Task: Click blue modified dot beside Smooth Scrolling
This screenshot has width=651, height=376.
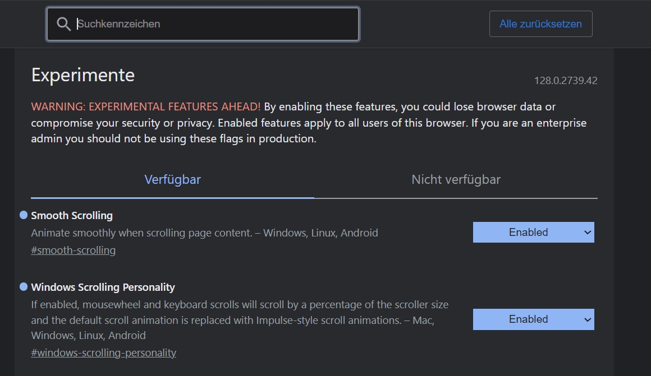Action: [x=24, y=215]
